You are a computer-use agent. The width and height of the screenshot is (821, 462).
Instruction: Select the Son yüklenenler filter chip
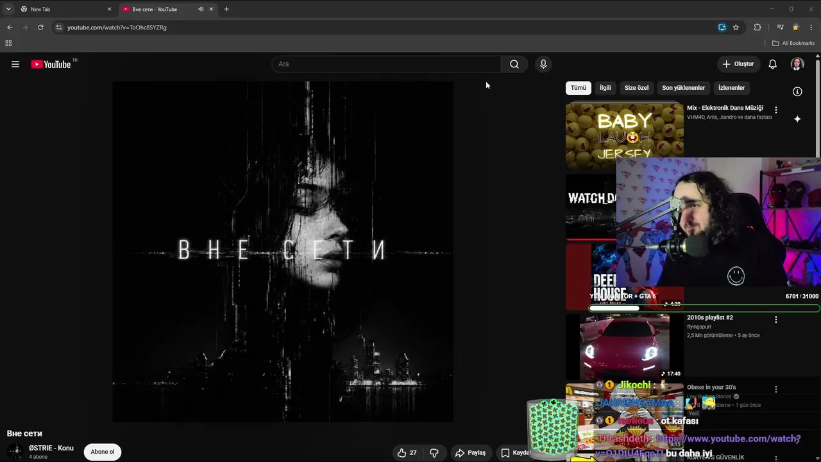tap(683, 88)
